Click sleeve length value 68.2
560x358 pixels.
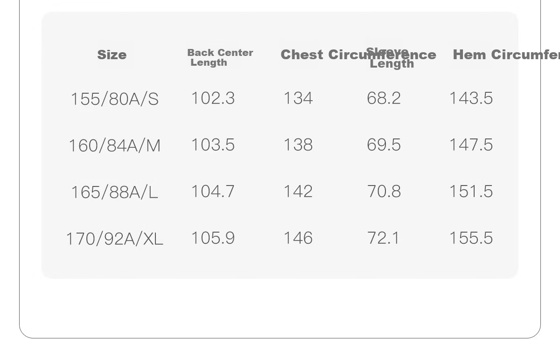[384, 98]
